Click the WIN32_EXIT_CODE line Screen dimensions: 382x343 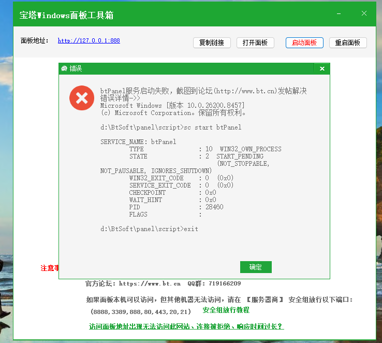[x=181, y=178]
